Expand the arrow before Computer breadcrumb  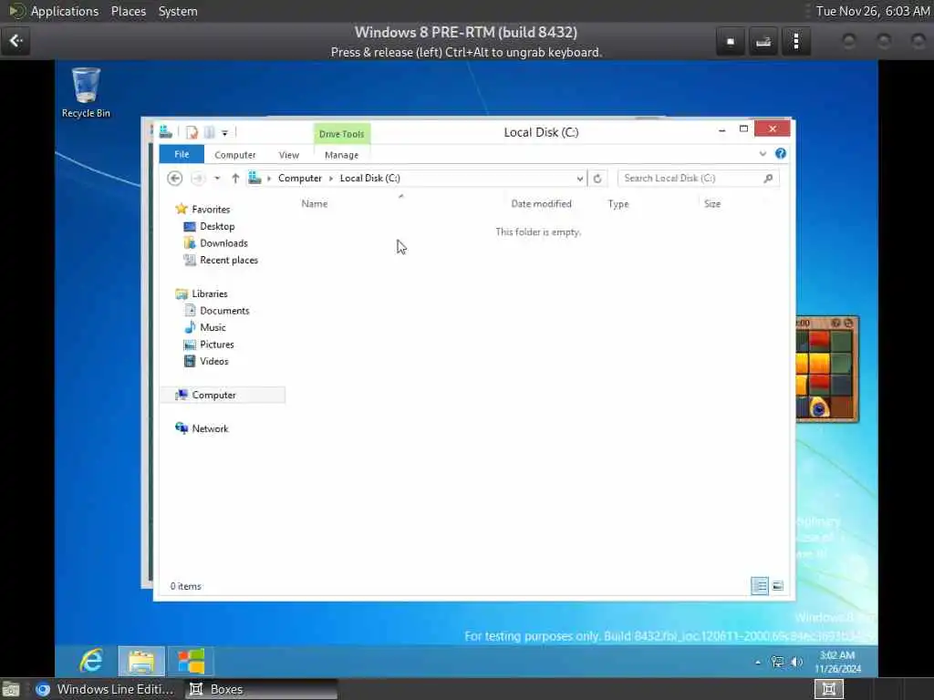pos(269,178)
